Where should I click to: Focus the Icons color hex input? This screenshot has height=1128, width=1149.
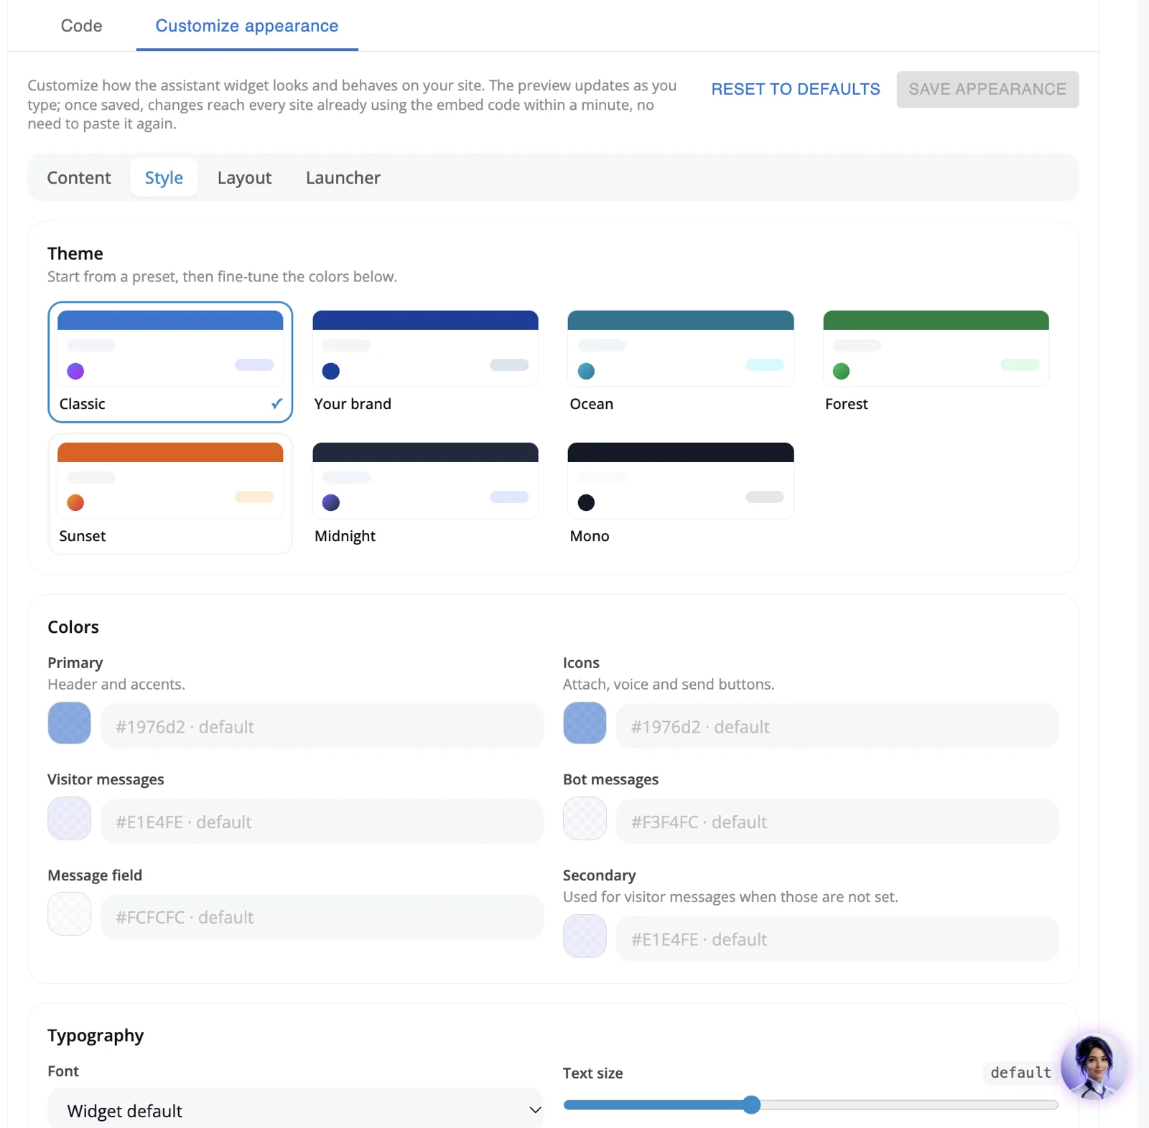[x=837, y=726]
